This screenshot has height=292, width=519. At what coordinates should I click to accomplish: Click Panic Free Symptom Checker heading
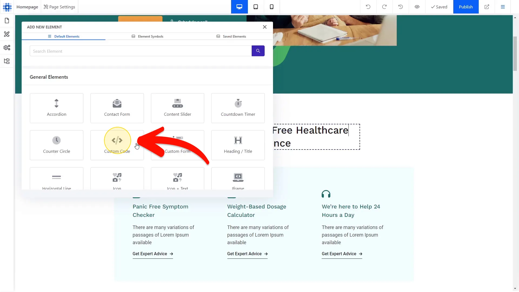[x=161, y=211]
